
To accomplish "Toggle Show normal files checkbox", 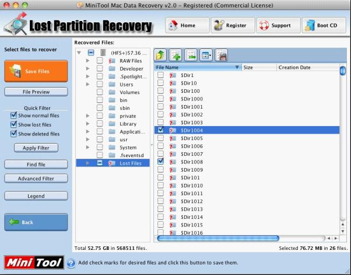I will [13, 116].
